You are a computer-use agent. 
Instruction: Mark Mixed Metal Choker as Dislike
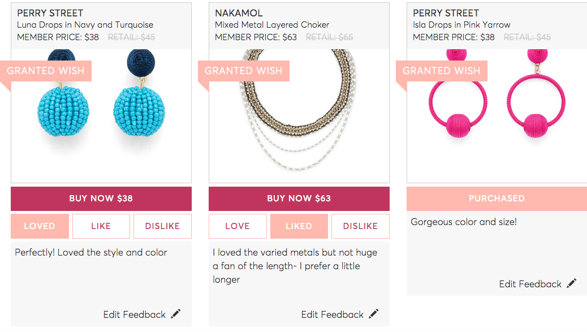pyautogui.click(x=360, y=226)
